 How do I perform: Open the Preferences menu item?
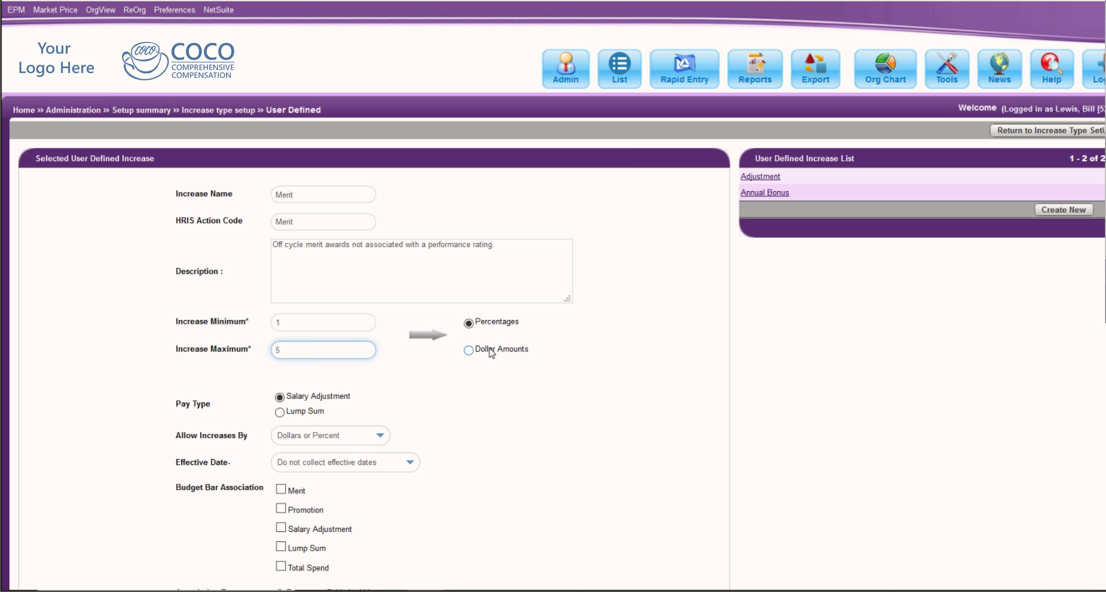point(174,10)
